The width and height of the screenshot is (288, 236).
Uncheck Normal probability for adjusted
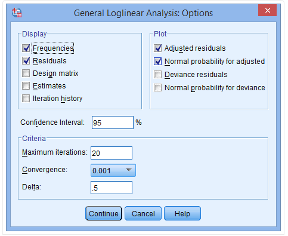157,62
